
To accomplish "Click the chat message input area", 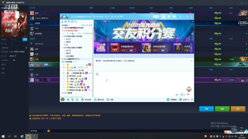I will (144, 84).
